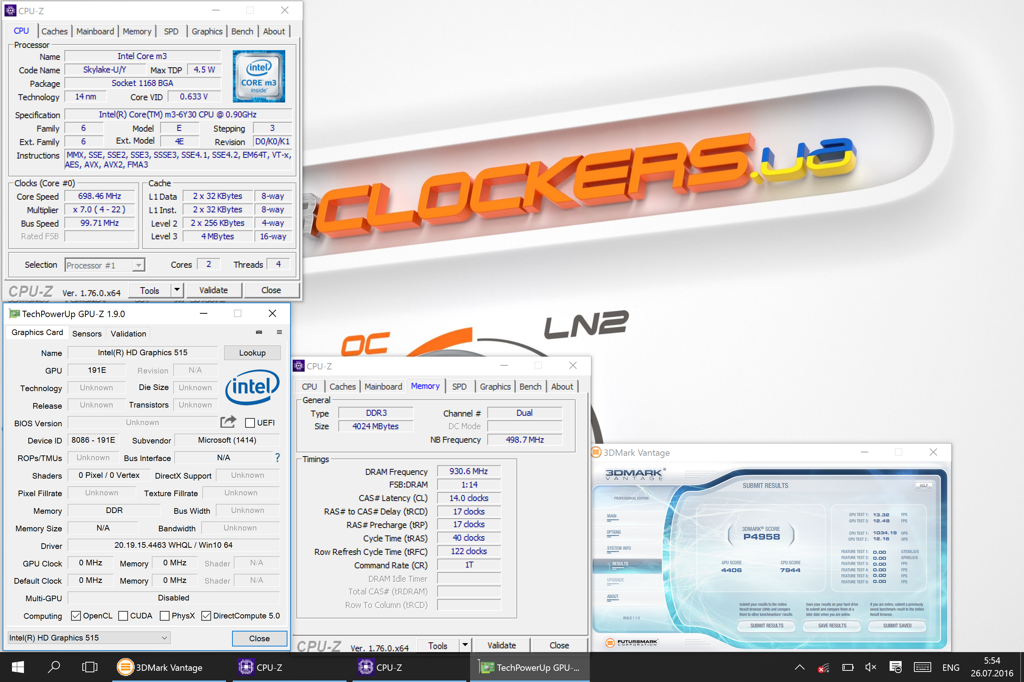The height and width of the screenshot is (682, 1024).
Task: Switch to the Mainboard tab in the top CPU-Z window
Action: point(95,31)
